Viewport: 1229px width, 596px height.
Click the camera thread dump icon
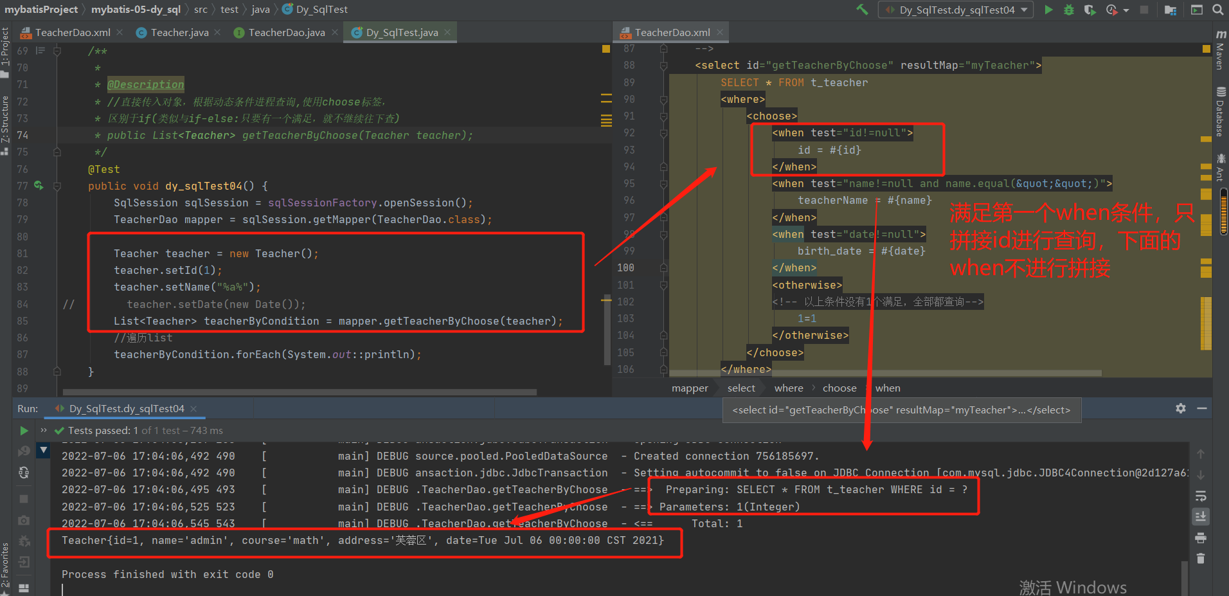(x=24, y=520)
